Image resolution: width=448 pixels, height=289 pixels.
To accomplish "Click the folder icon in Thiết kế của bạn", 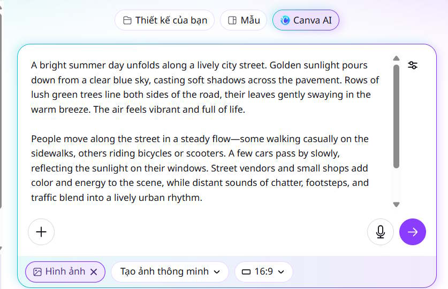I will 127,21.
